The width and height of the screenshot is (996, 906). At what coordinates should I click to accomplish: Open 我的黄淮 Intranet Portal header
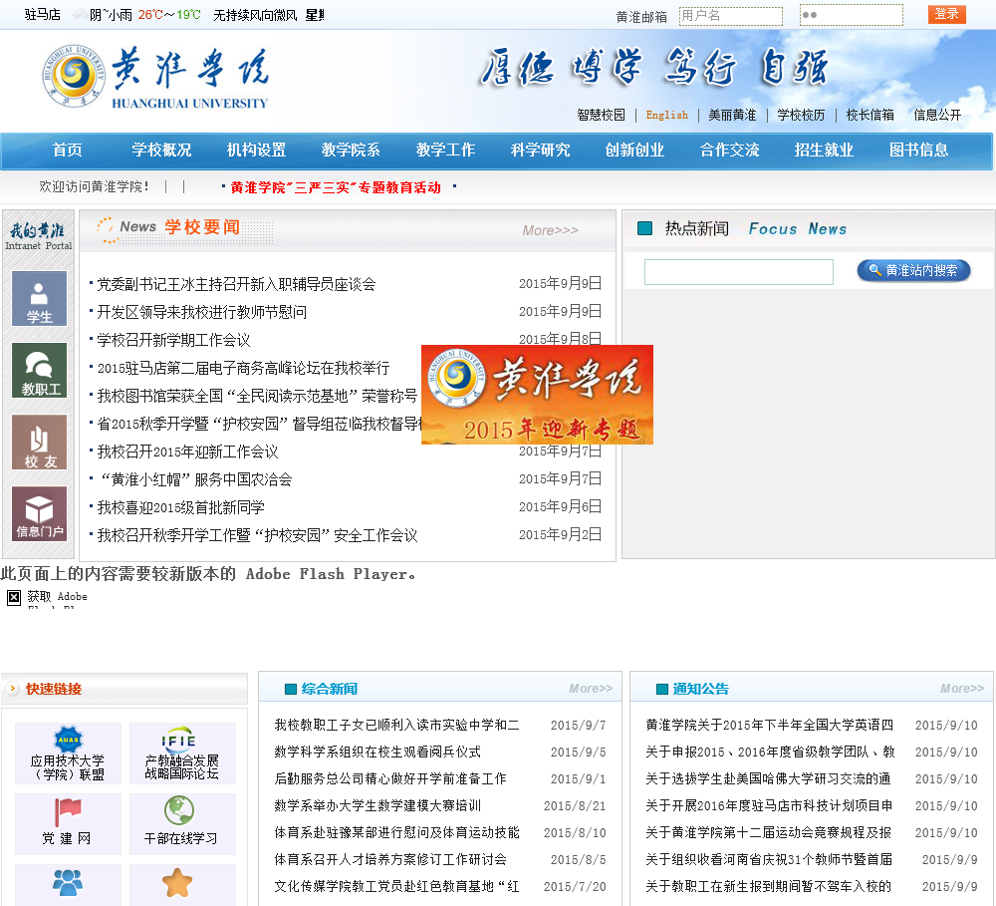(x=38, y=236)
